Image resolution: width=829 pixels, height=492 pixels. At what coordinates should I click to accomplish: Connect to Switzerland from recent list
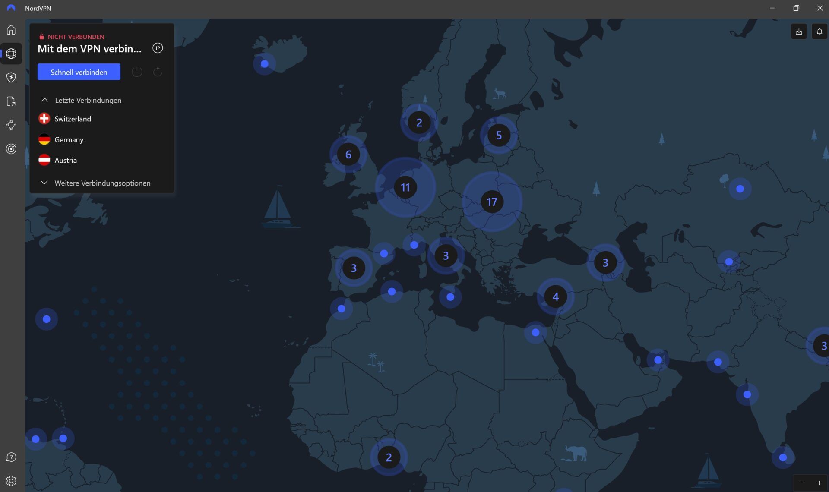(102, 119)
